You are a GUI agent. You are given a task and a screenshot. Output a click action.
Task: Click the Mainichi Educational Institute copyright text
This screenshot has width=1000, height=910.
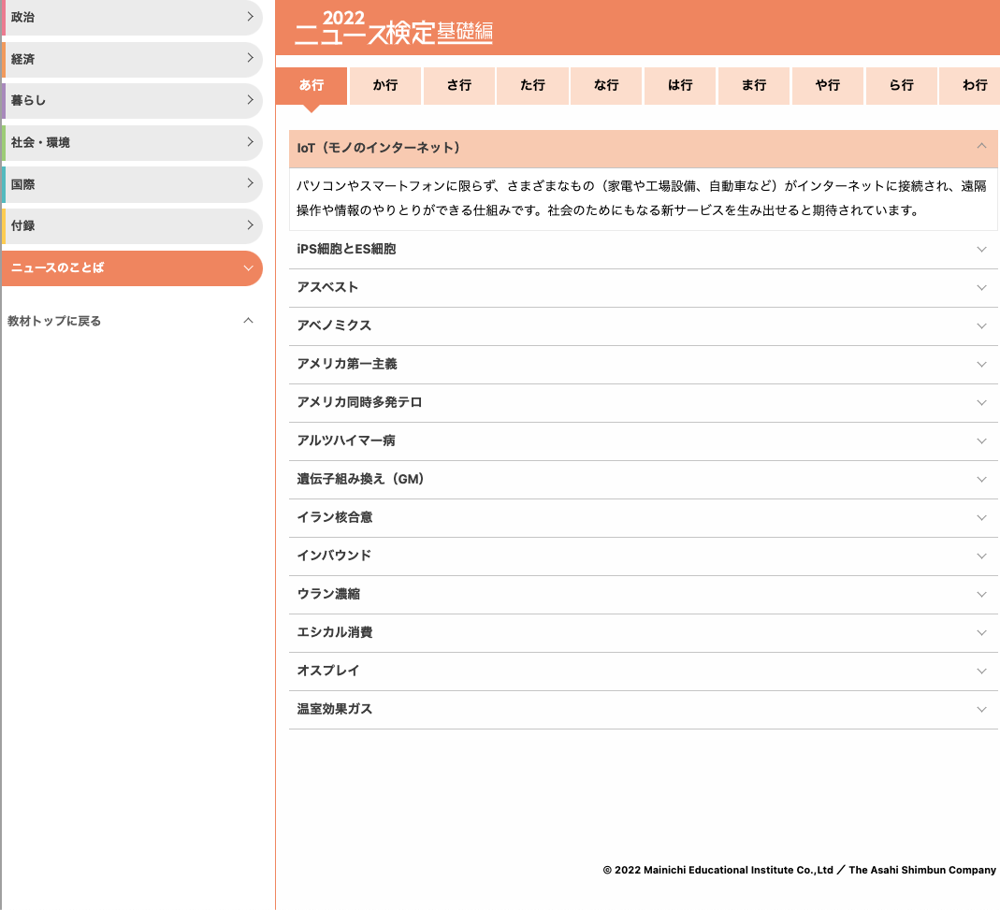pos(799,870)
